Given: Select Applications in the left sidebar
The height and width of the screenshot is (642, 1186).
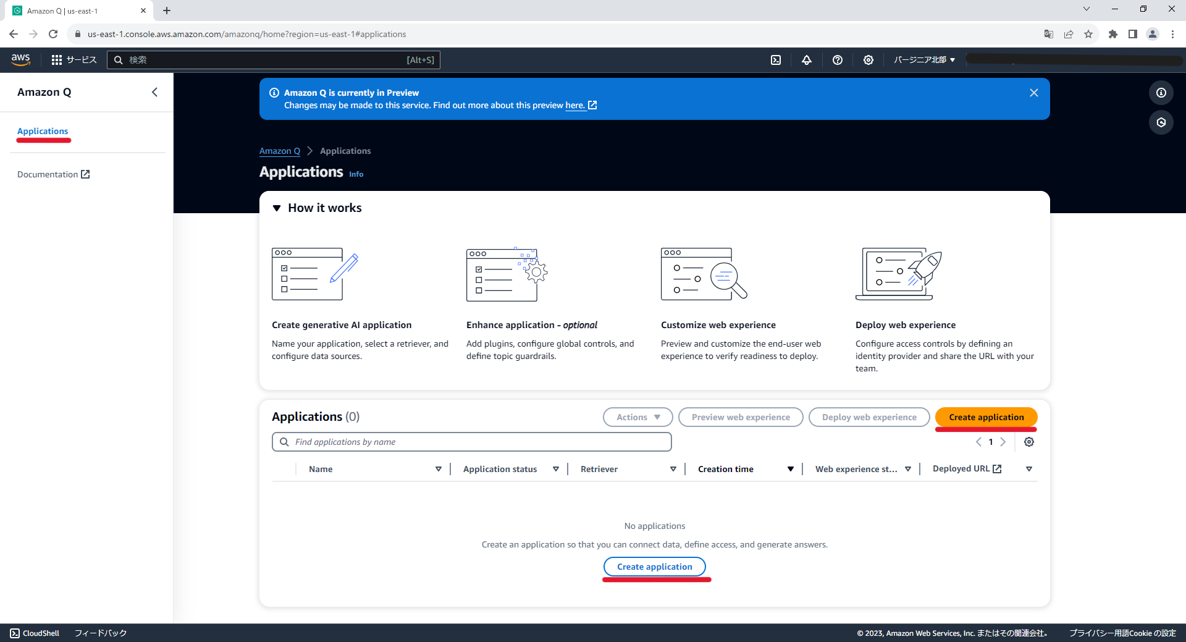Looking at the screenshot, I should click(43, 130).
